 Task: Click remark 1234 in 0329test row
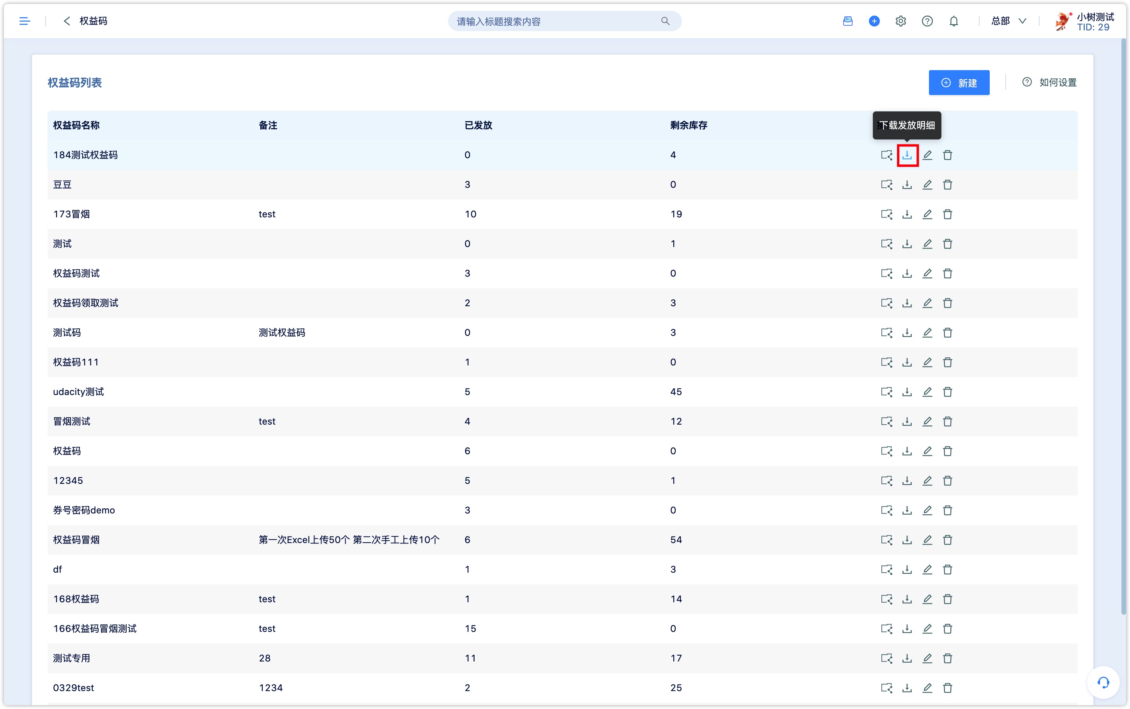270,688
